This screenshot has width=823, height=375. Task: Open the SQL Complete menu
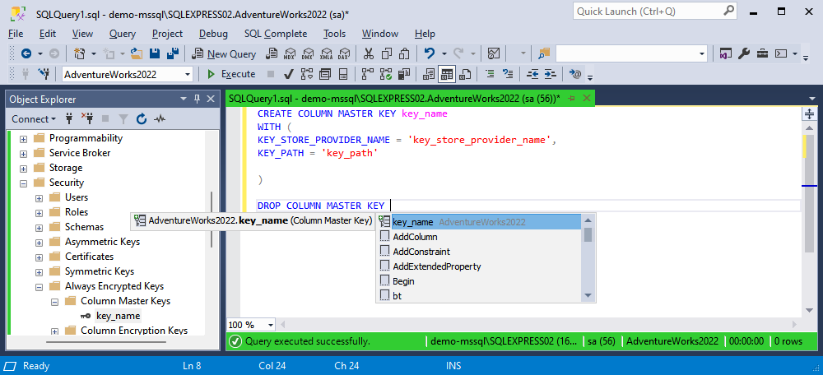tap(276, 34)
